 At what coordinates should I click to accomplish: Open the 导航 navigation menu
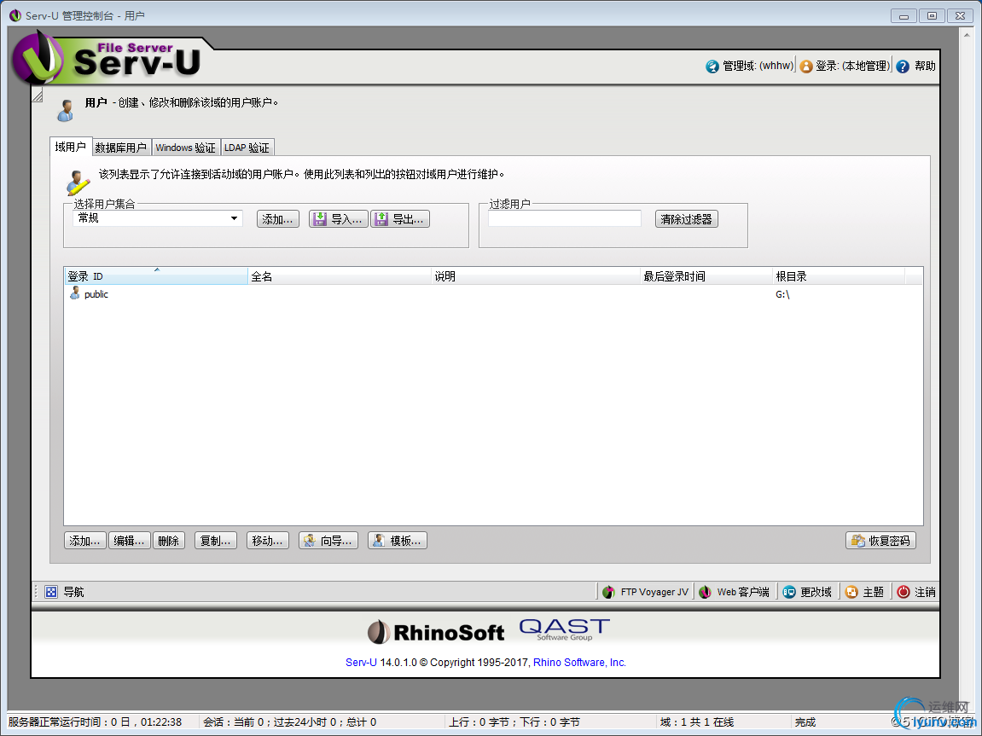click(65, 591)
